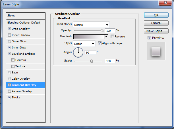Screen dimensions: 174x129
Task: Toggle the Align with Layer checkbox
Action: coord(100,43)
